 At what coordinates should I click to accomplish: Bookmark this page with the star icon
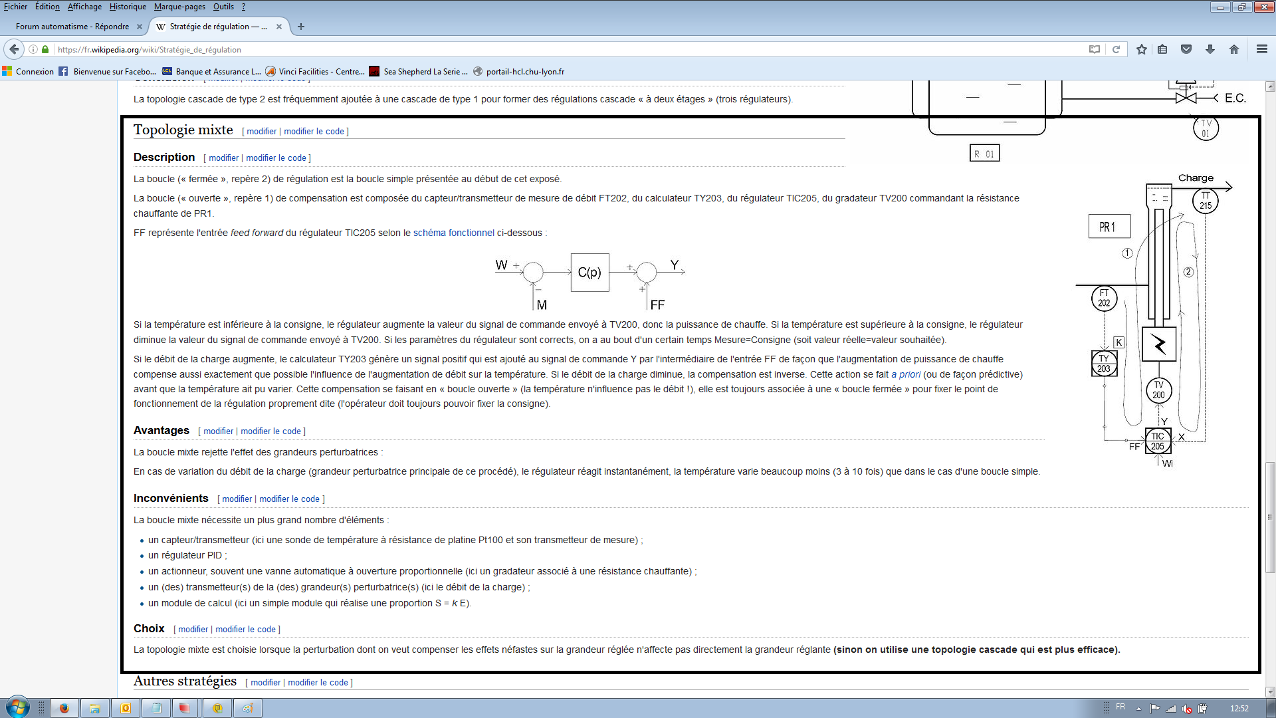click(x=1142, y=49)
